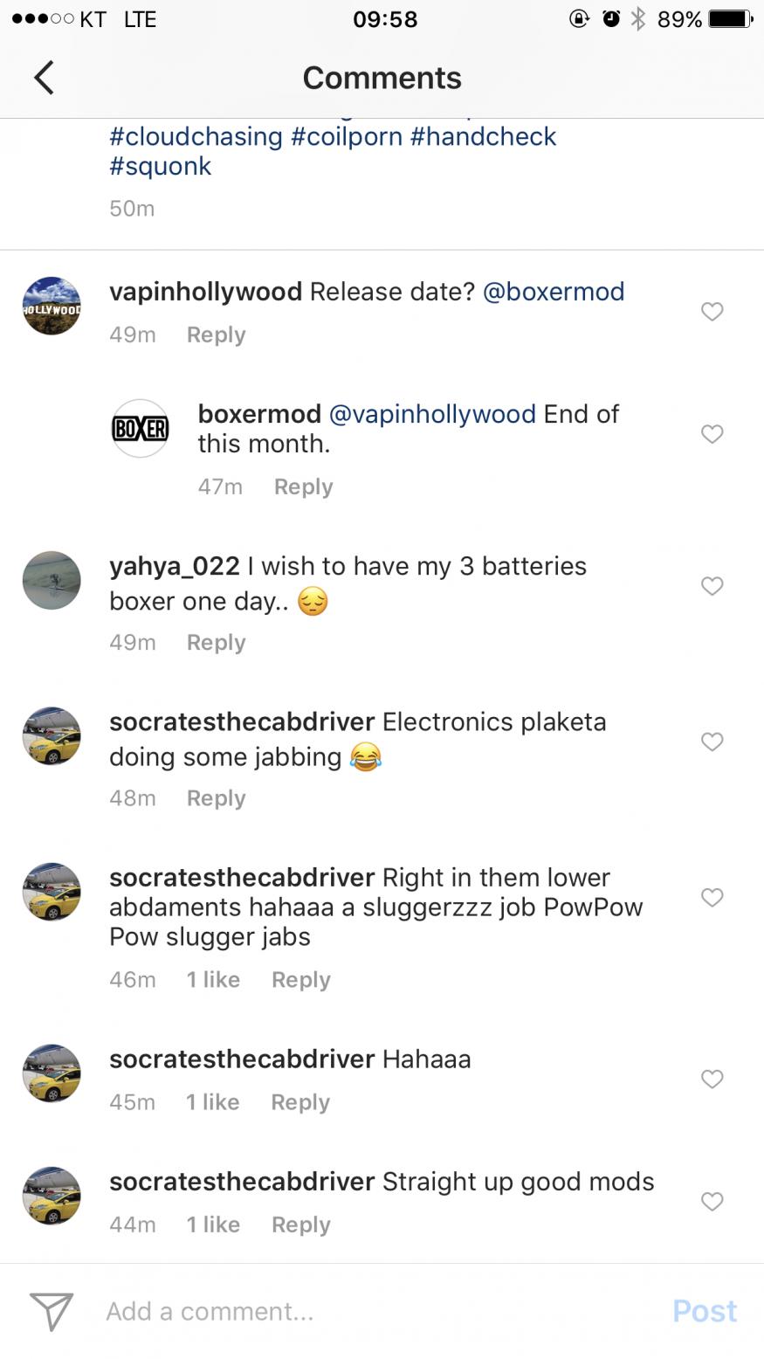Go back using the top-left arrow

coord(44,78)
